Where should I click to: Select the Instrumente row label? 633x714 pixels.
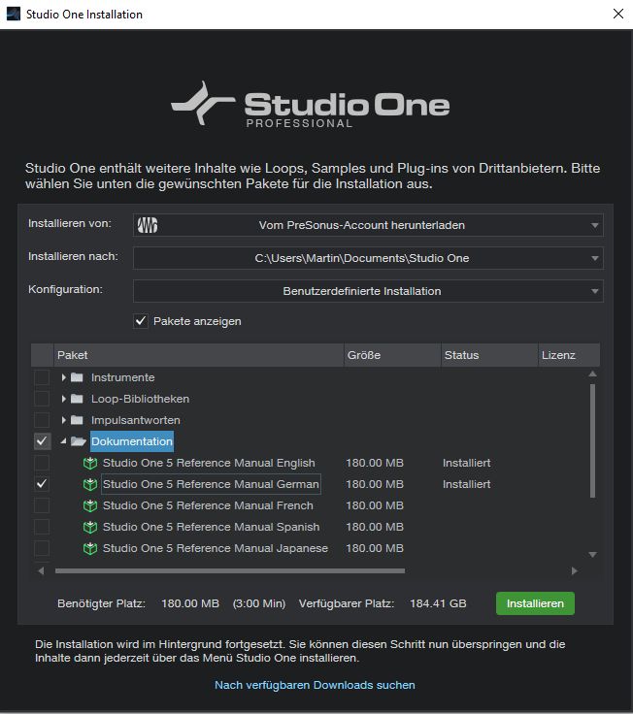coord(122,377)
